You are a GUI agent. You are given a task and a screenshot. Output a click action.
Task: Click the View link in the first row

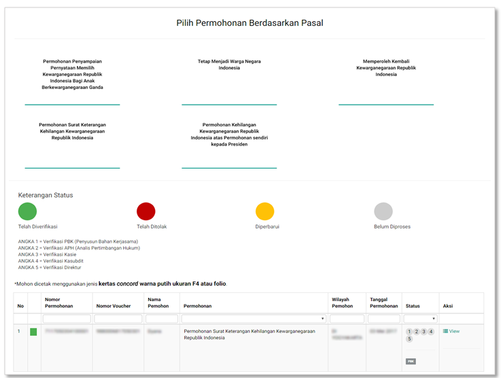[454, 331]
